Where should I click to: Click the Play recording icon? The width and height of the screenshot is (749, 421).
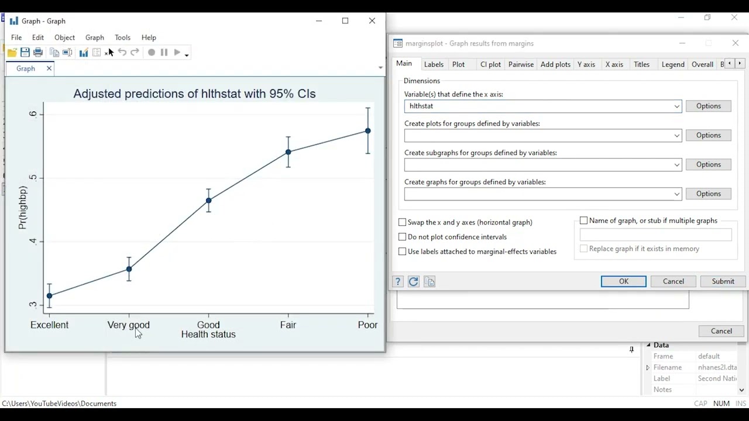tap(177, 52)
